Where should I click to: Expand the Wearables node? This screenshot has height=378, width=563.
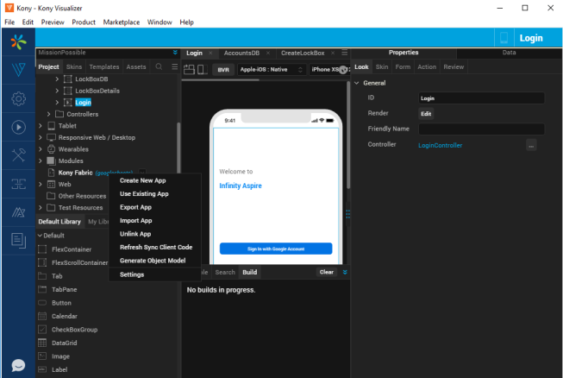(41, 149)
